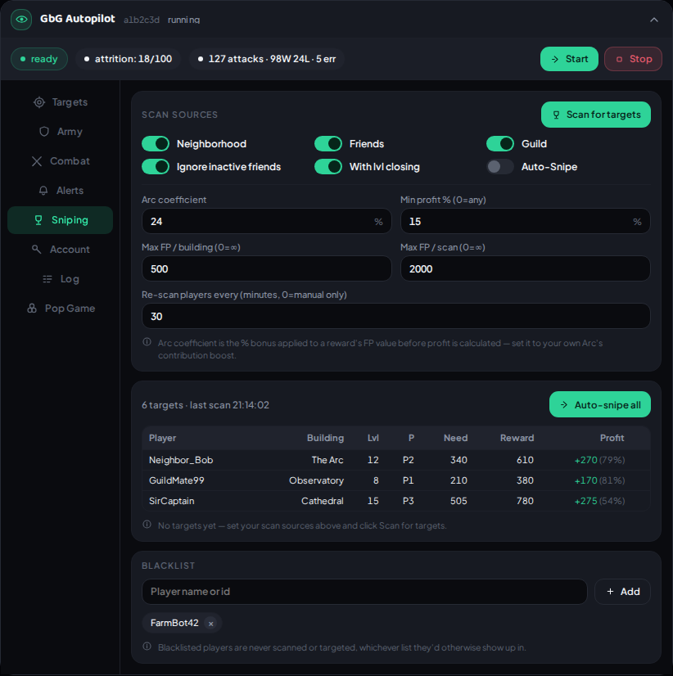Enable the Auto-Snipe switch
This screenshot has width=673, height=676.
click(500, 166)
